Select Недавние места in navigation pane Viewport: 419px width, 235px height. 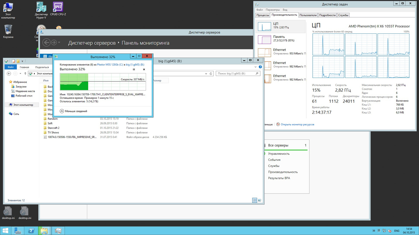click(x=23, y=91)
